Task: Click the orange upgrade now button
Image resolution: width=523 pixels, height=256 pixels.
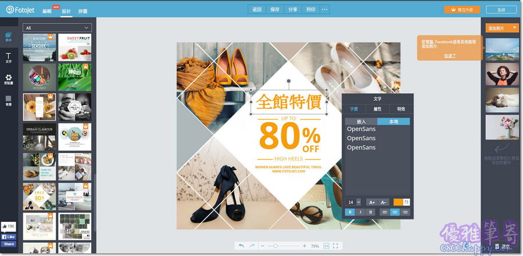Action: pos(462,10)
